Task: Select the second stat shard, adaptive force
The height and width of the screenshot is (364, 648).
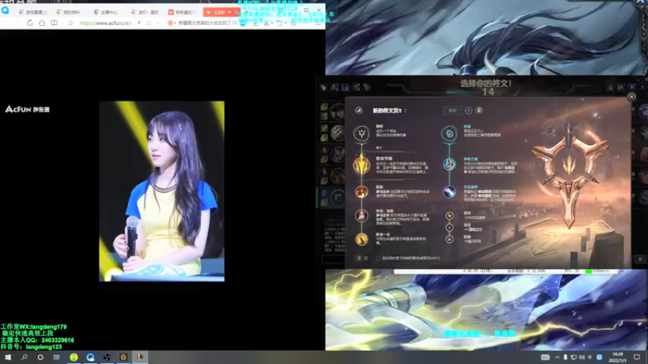Action: tap(450, 227)
